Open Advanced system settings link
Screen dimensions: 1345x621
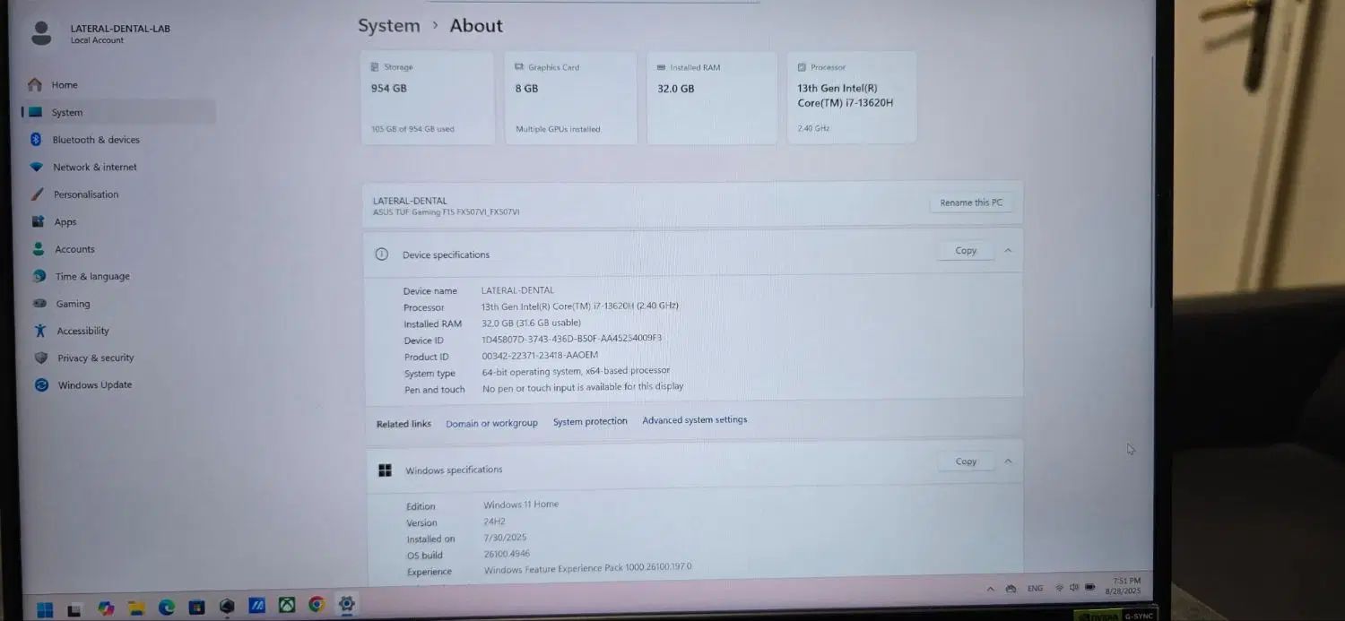pos(695,420)
